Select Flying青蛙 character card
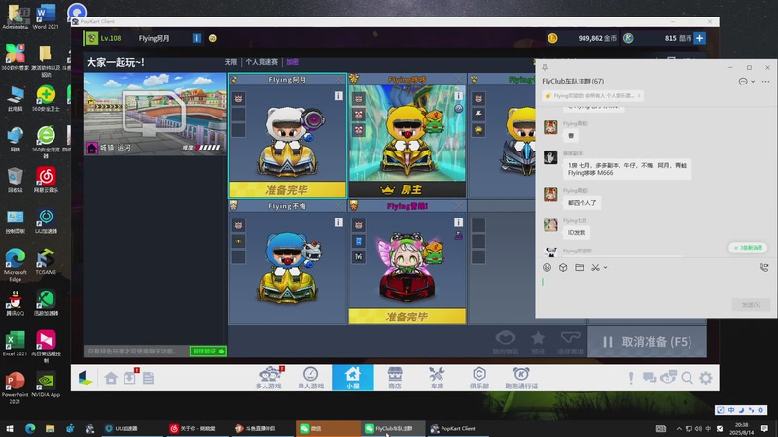 [x=407, y=262]
